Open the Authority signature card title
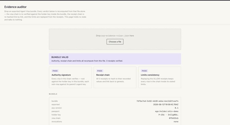The width and height of the screenshot is (230, 125). pyautogui.click(x=61, y=75)
